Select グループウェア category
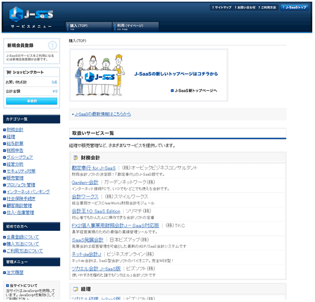This screenshot has width=315, height=302. click(x=20, y=158)
